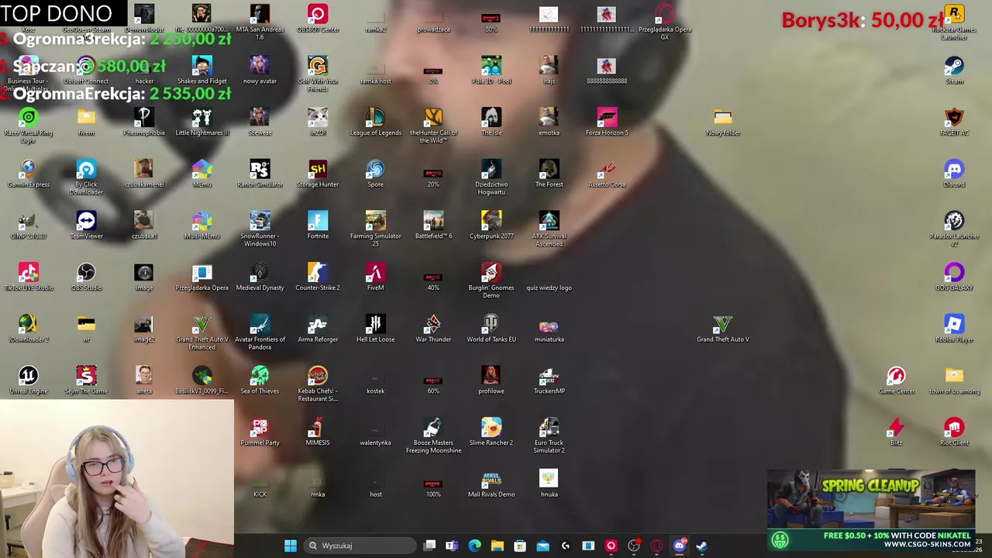This screenshot has height=558, width=992.
Task: Open the Euro Truck Simulator 2 shortcut
Action: 549,428
